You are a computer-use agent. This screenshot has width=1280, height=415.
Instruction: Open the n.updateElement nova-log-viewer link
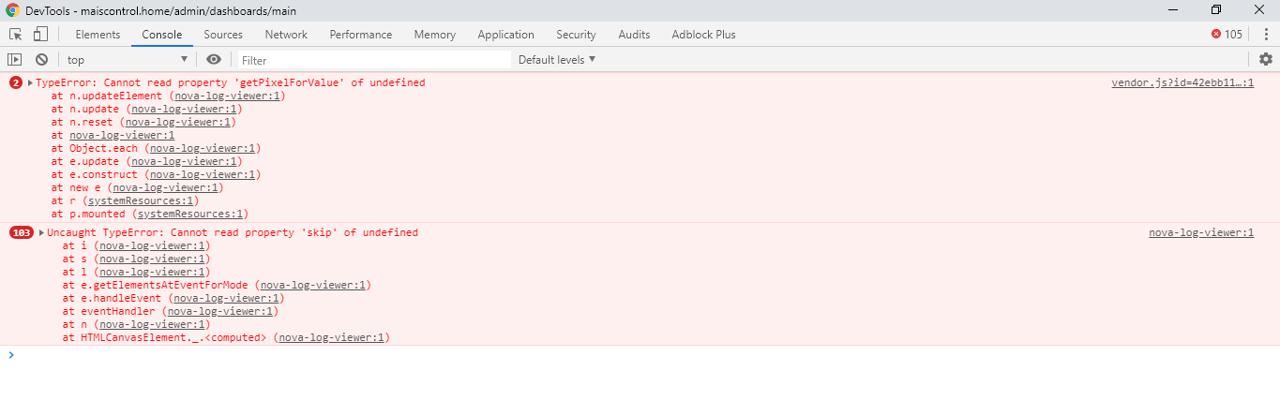point(227,96)
